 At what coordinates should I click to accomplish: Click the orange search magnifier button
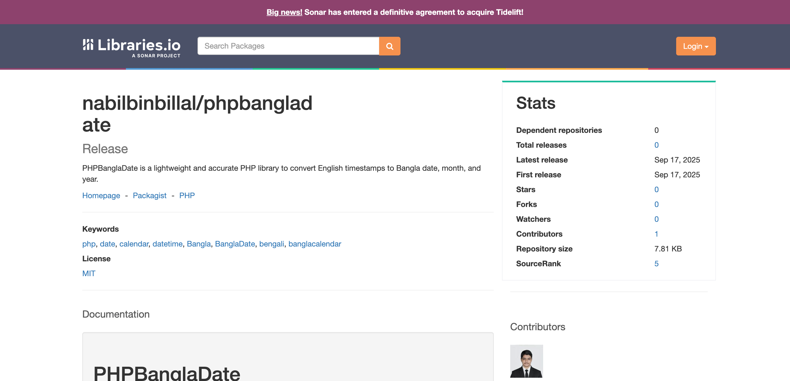pyautogui.click(x=390, y=46)
